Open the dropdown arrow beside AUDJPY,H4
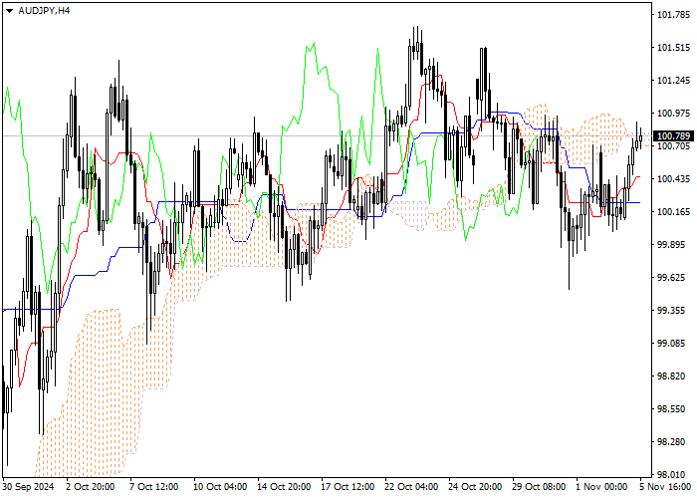The image size is (697, 498). click(9, 11)
